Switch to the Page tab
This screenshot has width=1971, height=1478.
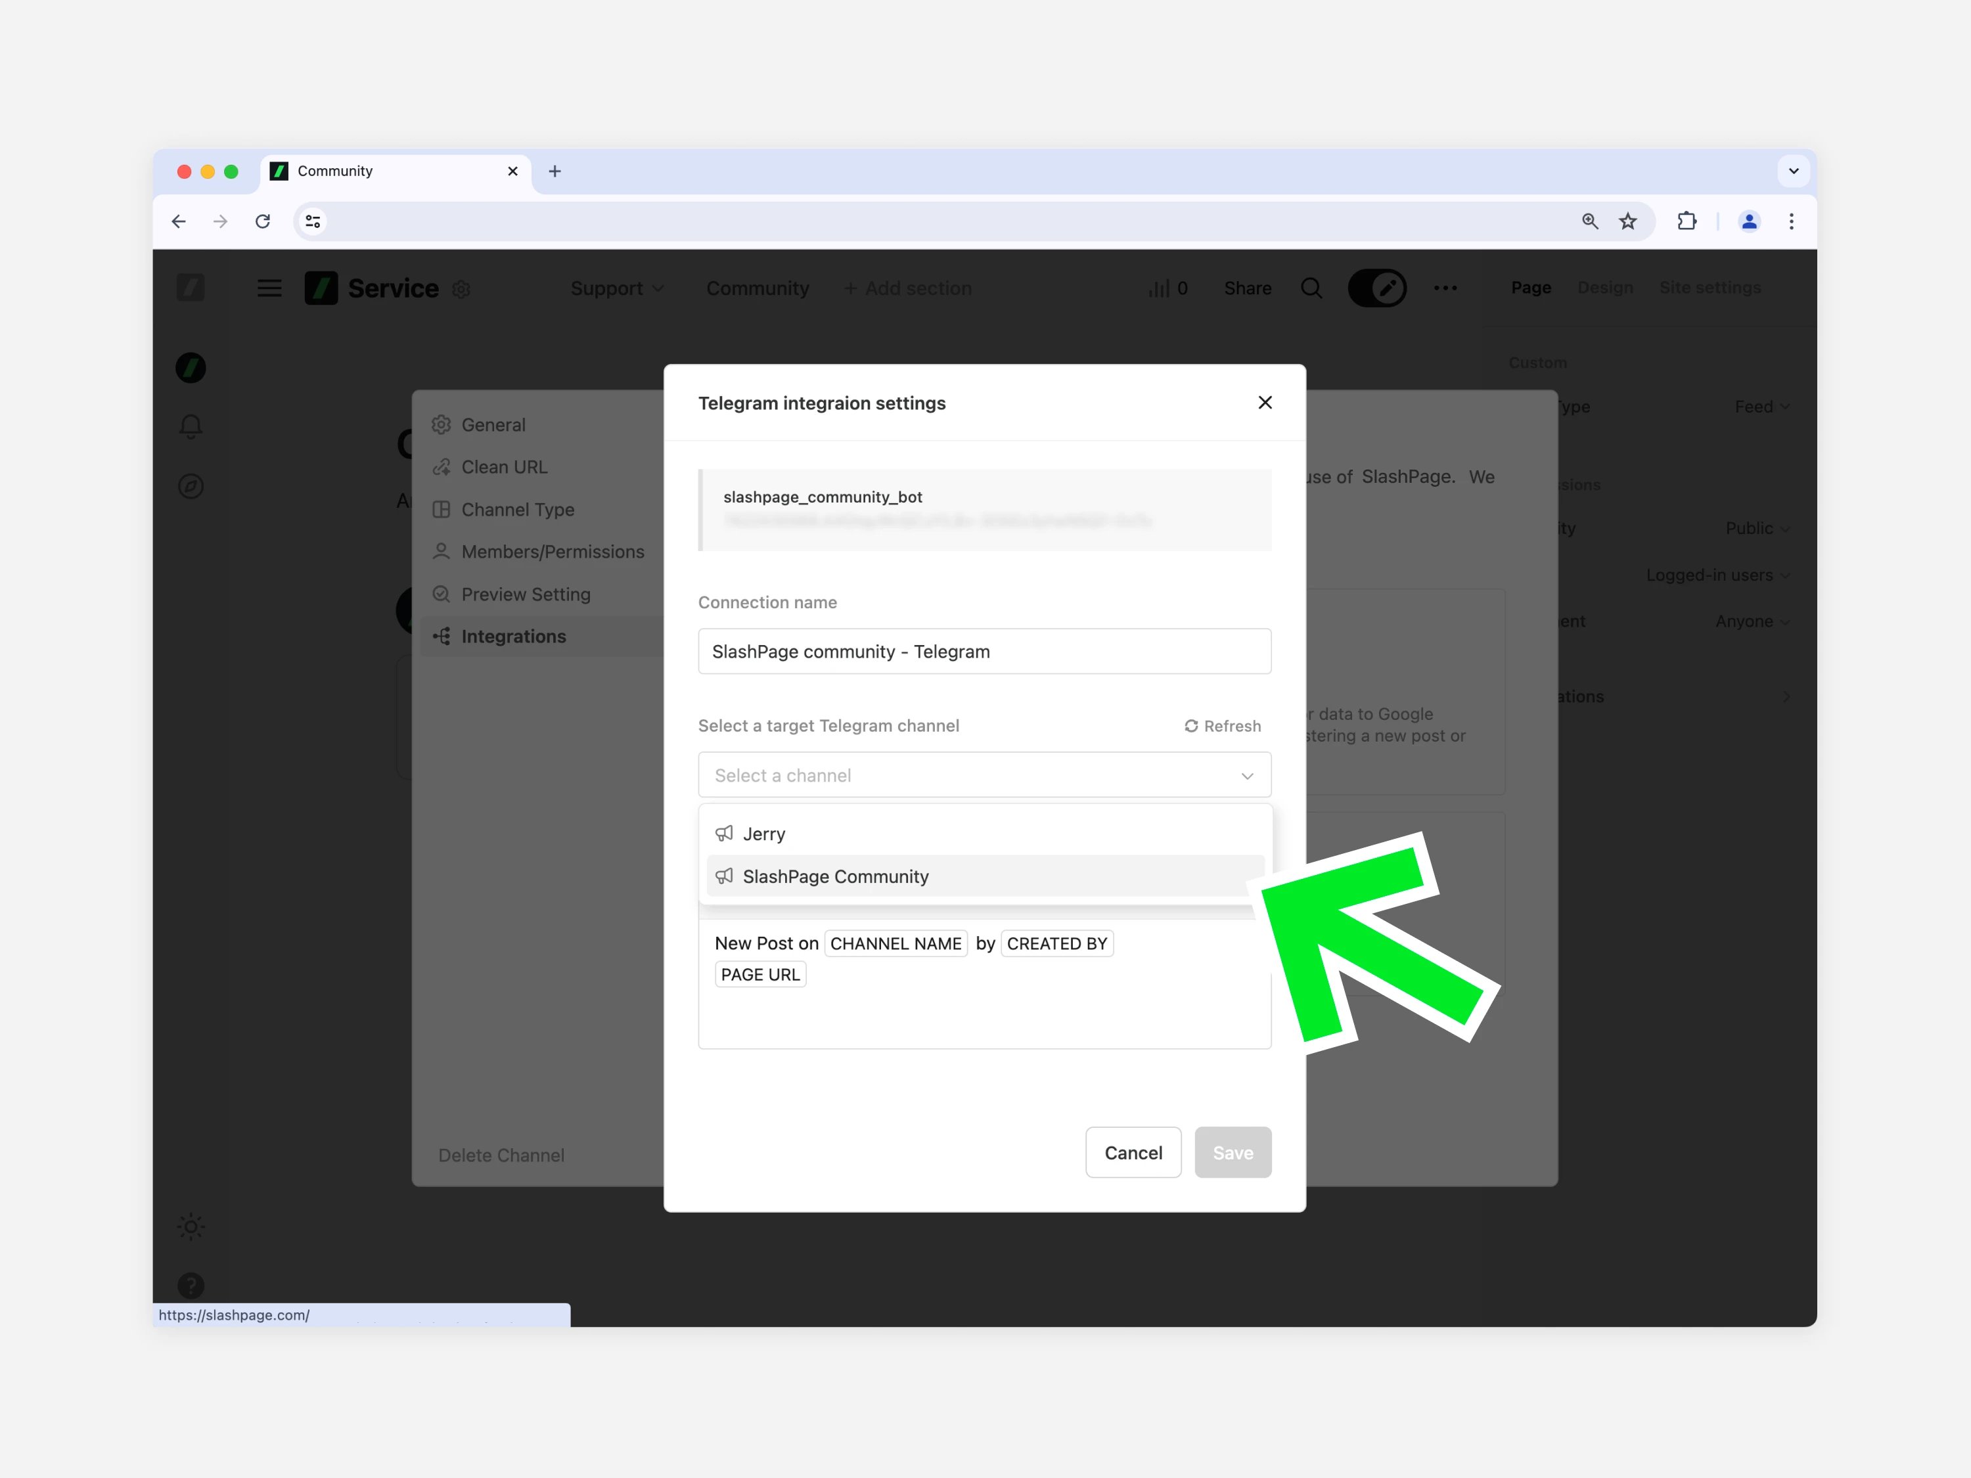coord(1531,288)
